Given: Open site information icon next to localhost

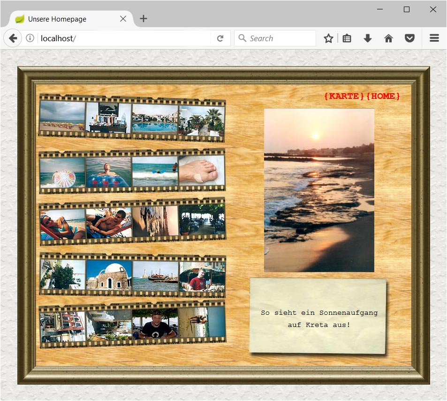Looking at the screenshot, I should click(30, 38).
